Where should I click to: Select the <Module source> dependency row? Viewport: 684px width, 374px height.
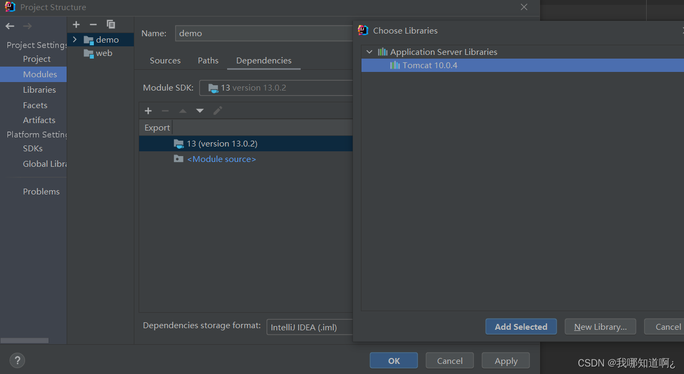(246, 159)
